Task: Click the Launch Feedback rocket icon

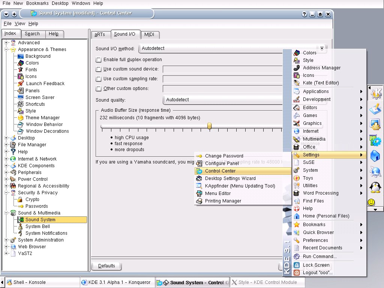Action: [x=21, y=84]
